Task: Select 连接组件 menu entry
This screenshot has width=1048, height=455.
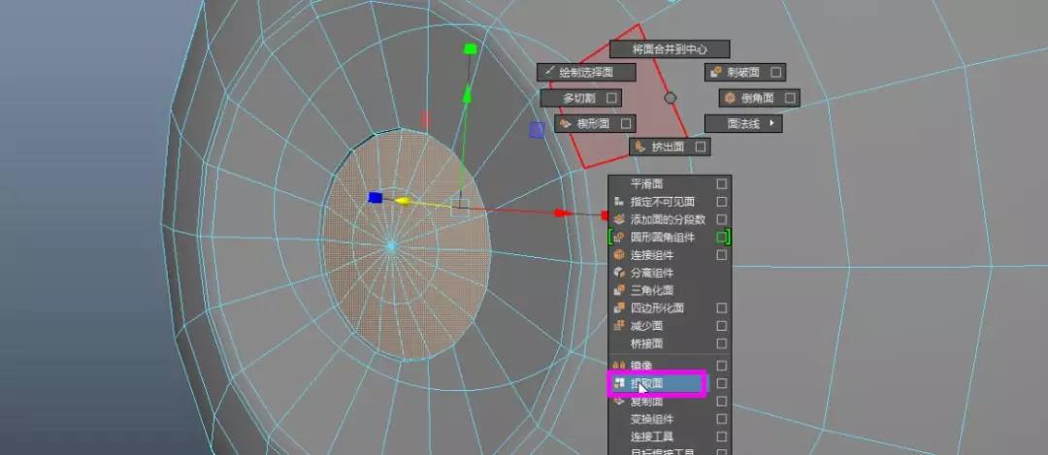Action: [x=652, y=255]
